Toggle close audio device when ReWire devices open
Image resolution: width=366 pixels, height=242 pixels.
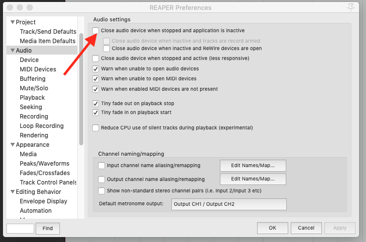pyautogui.click(x=106, y=49)
